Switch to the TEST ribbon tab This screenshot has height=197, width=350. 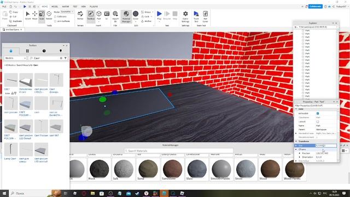(x=75, y=7)
